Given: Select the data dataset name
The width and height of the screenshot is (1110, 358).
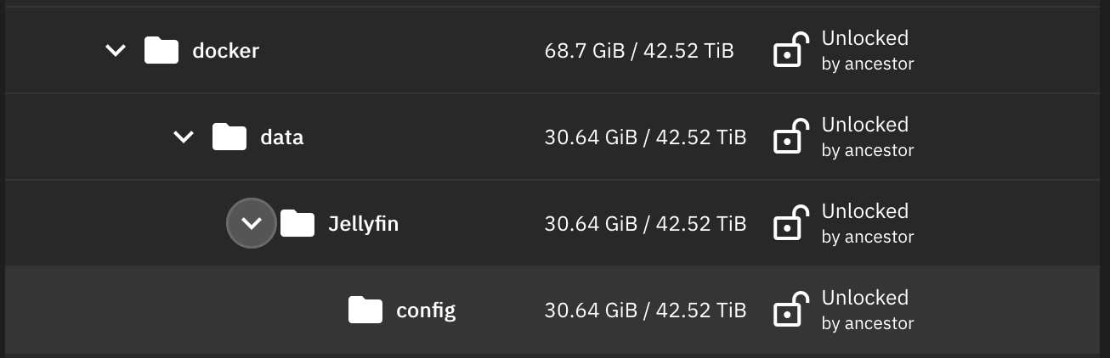Looking at the screenshot, I should click(282, 137).
